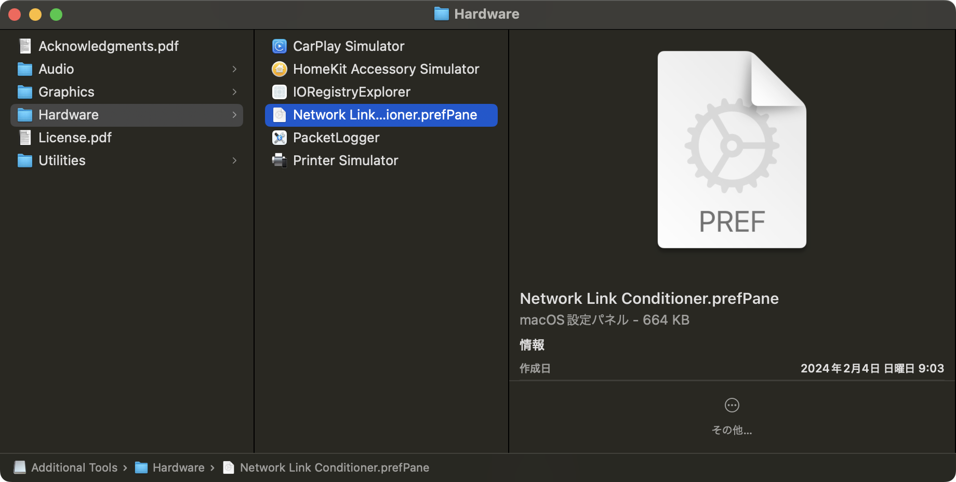Click the creation date 2024年2月4日 value
956x482 pixels.
[872, 368]
